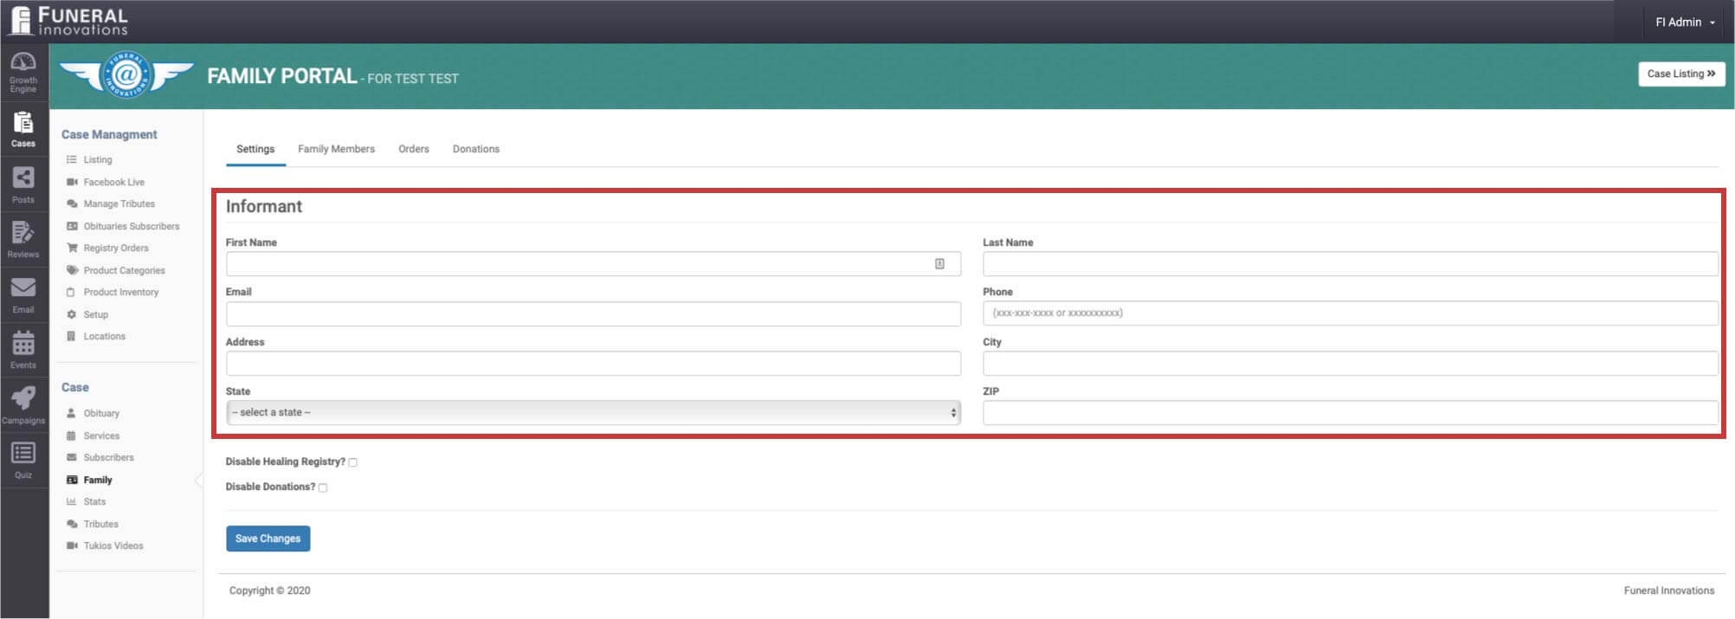Screen dimensions: 1735x619
Task: Open the Posts share icon
Action: pos(23,177)
